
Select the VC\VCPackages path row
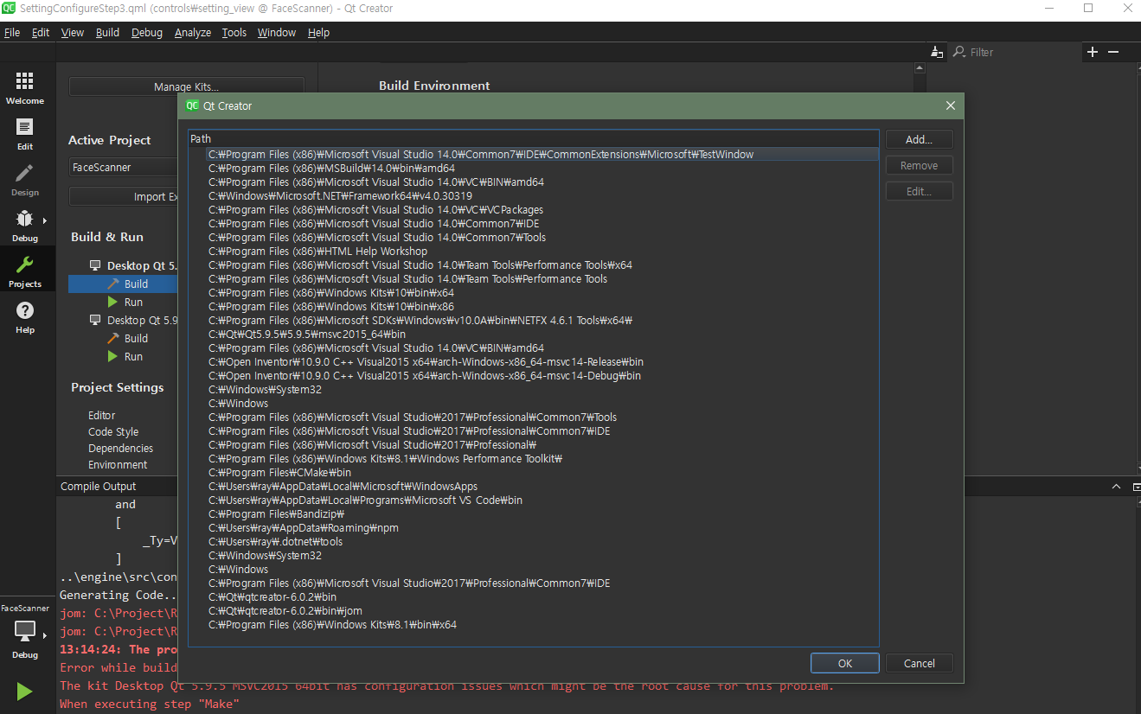[x=534, y=209]
